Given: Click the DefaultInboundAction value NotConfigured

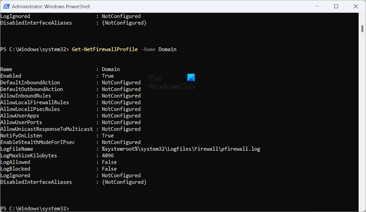Looking at the screenshot, I should click(121, 83).
